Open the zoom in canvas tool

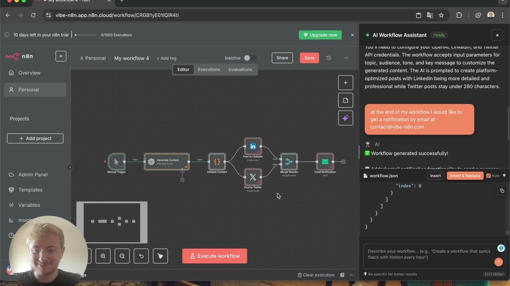pyautogui.click(x=103, y=256)
